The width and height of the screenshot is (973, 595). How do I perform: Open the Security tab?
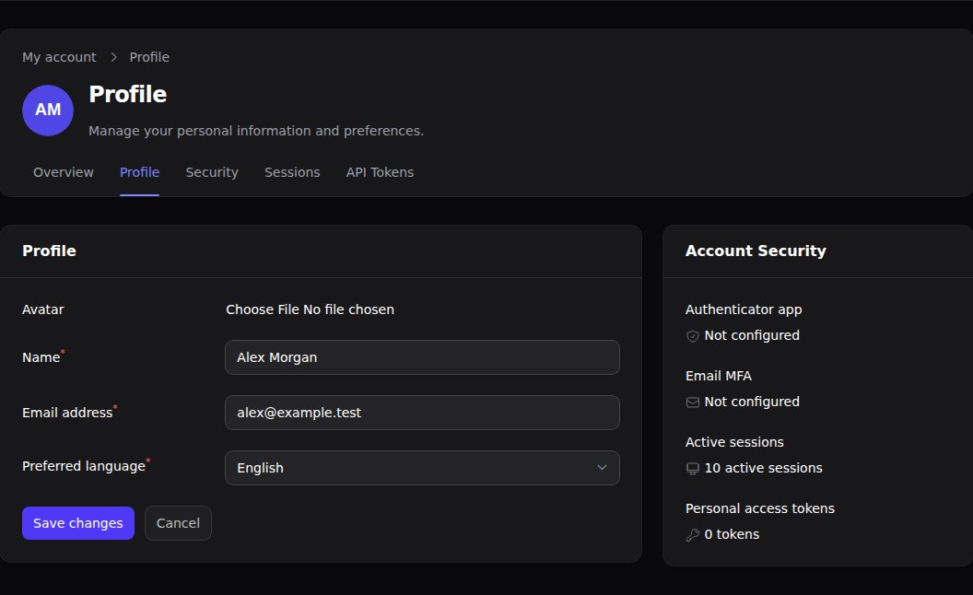tap(212, 172)
